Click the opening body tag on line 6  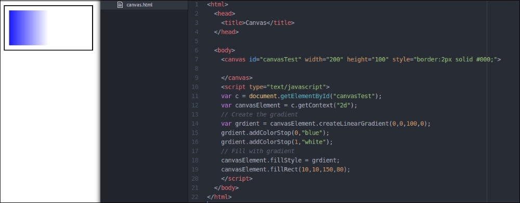(225, 50)
